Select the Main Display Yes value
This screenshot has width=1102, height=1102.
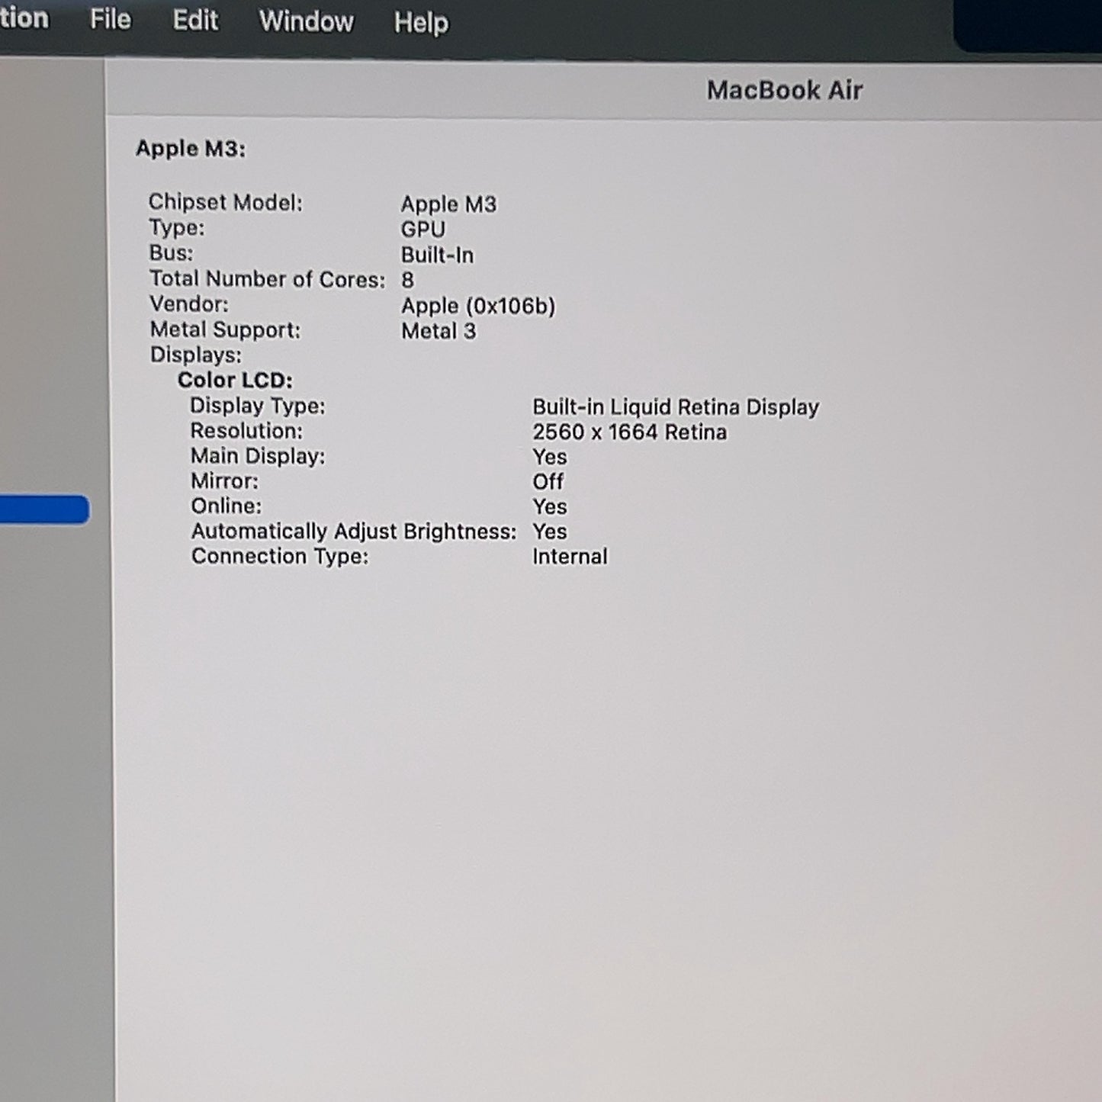tap(550, 457)
